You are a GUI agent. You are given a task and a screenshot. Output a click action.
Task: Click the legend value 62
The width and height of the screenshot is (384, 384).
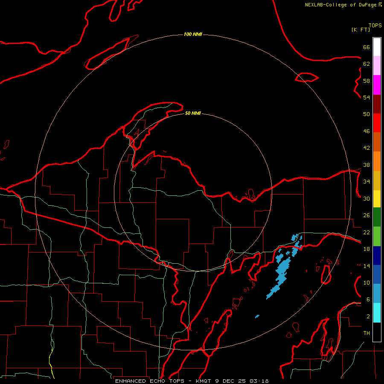click(367, 64)
